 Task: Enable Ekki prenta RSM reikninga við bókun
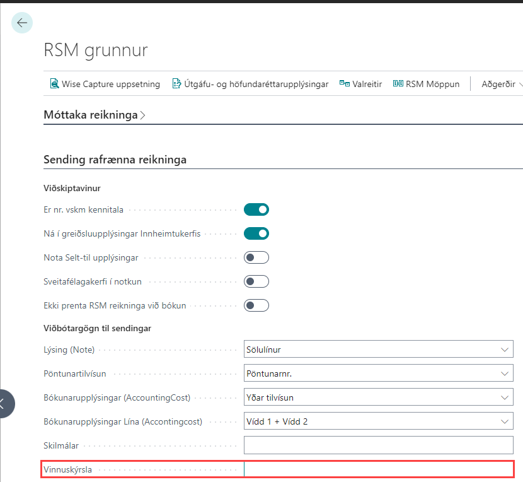click(x=256, y=305)
